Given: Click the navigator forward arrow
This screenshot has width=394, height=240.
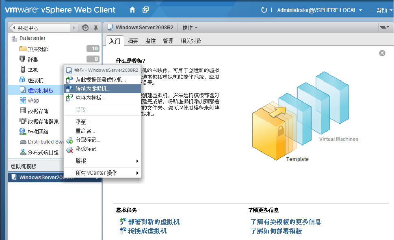Looking at the screenshot, I should coord(74,28).
